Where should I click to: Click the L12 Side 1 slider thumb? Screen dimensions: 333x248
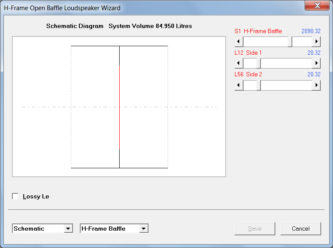259,63
